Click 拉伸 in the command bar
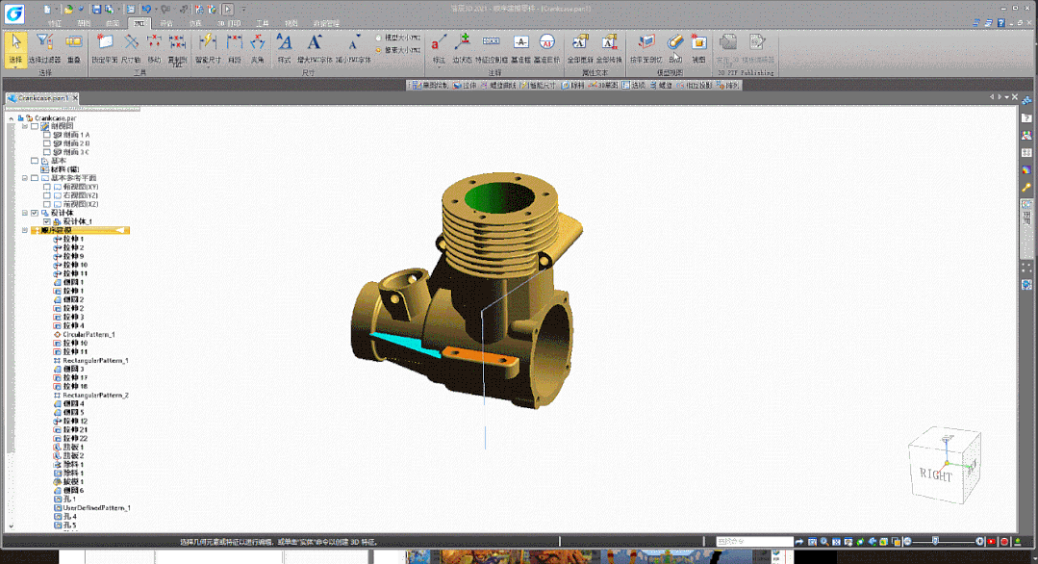Screen dimensions: 1038x564 tap(466, 86)
